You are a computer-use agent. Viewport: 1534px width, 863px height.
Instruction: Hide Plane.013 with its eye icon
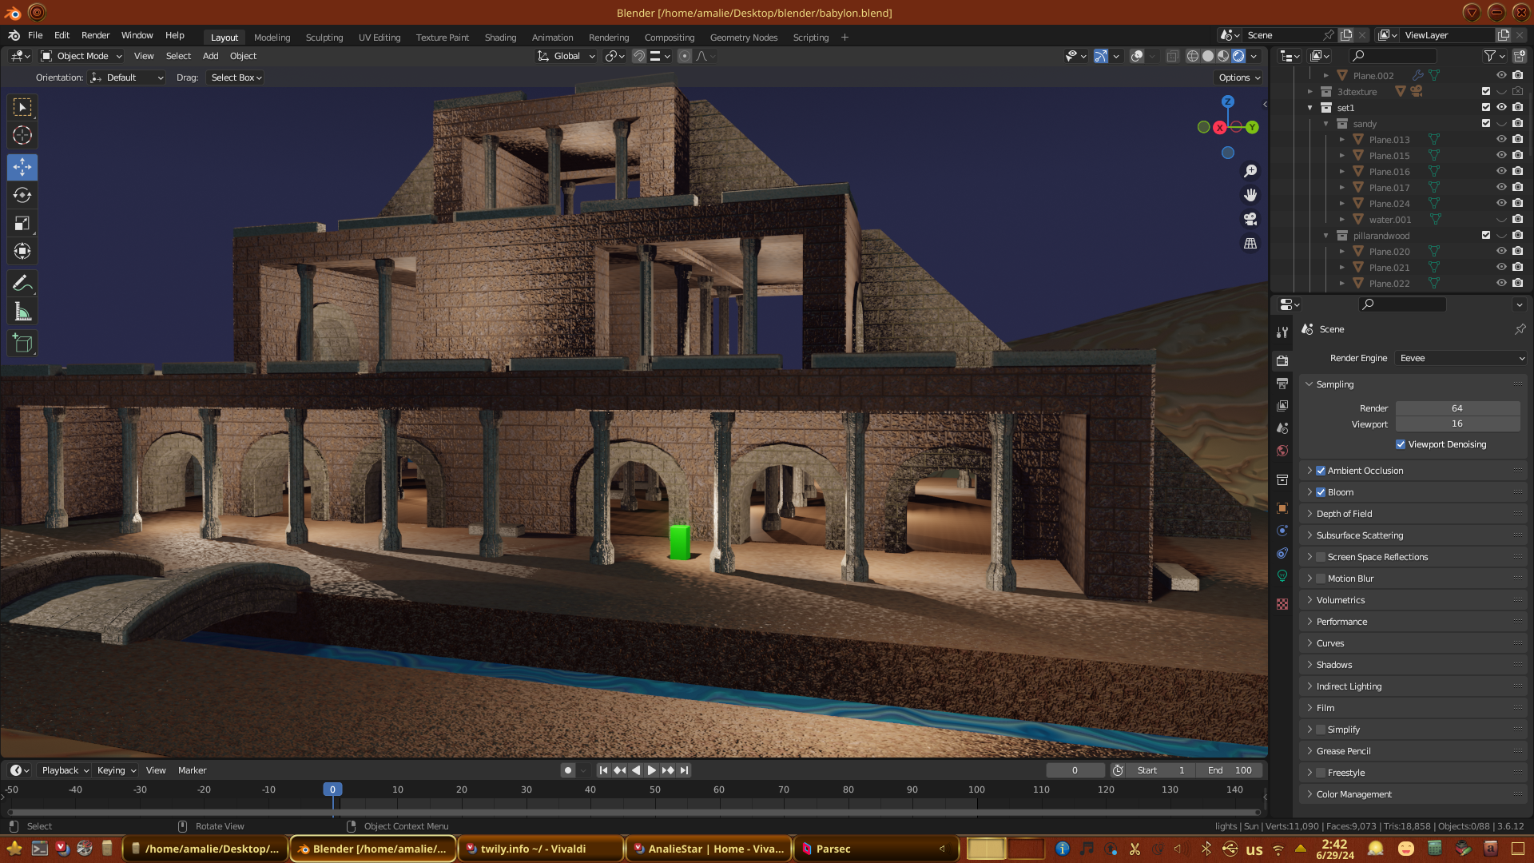click(x=1501, y=139)
